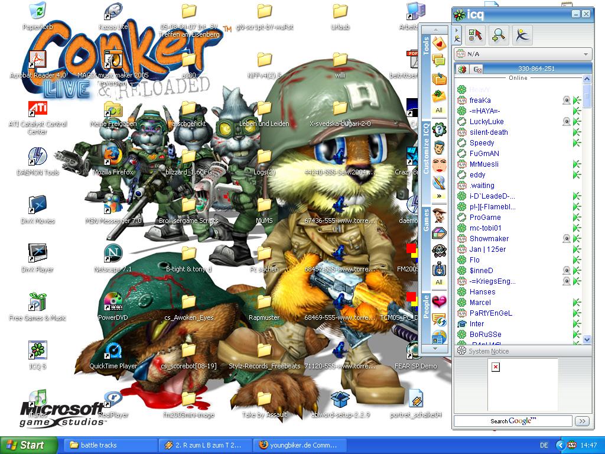This screenshot has height=454, width=605.
Task: Open the People section label in the side panel
Action: (427, 306)
